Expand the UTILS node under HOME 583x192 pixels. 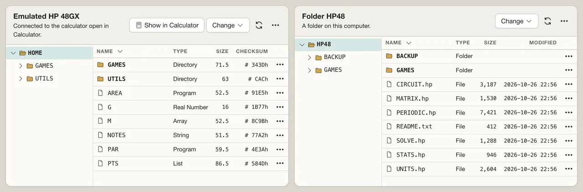point(20,79)
